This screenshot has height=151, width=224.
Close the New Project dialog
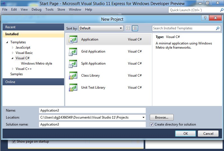pos(215,18)
